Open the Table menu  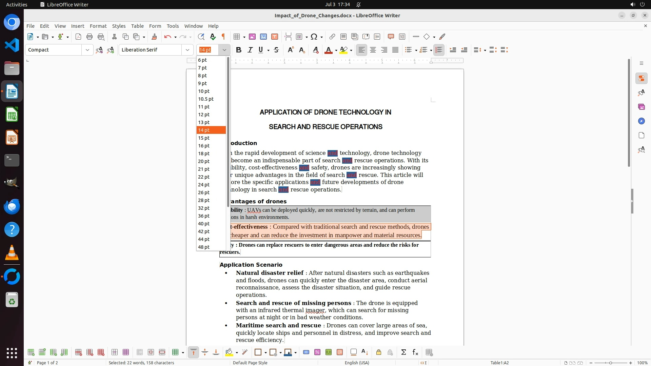tap(137, 26)
